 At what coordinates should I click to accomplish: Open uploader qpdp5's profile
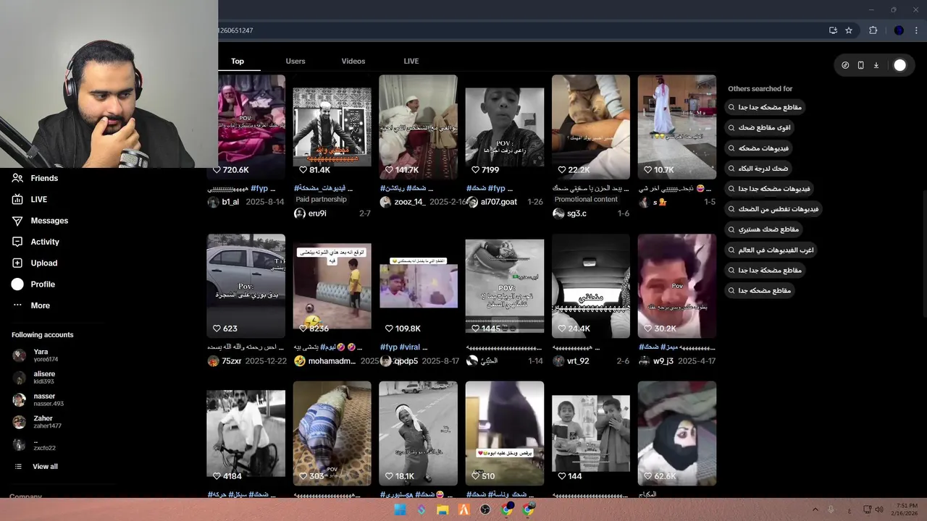tap(406, 361)
